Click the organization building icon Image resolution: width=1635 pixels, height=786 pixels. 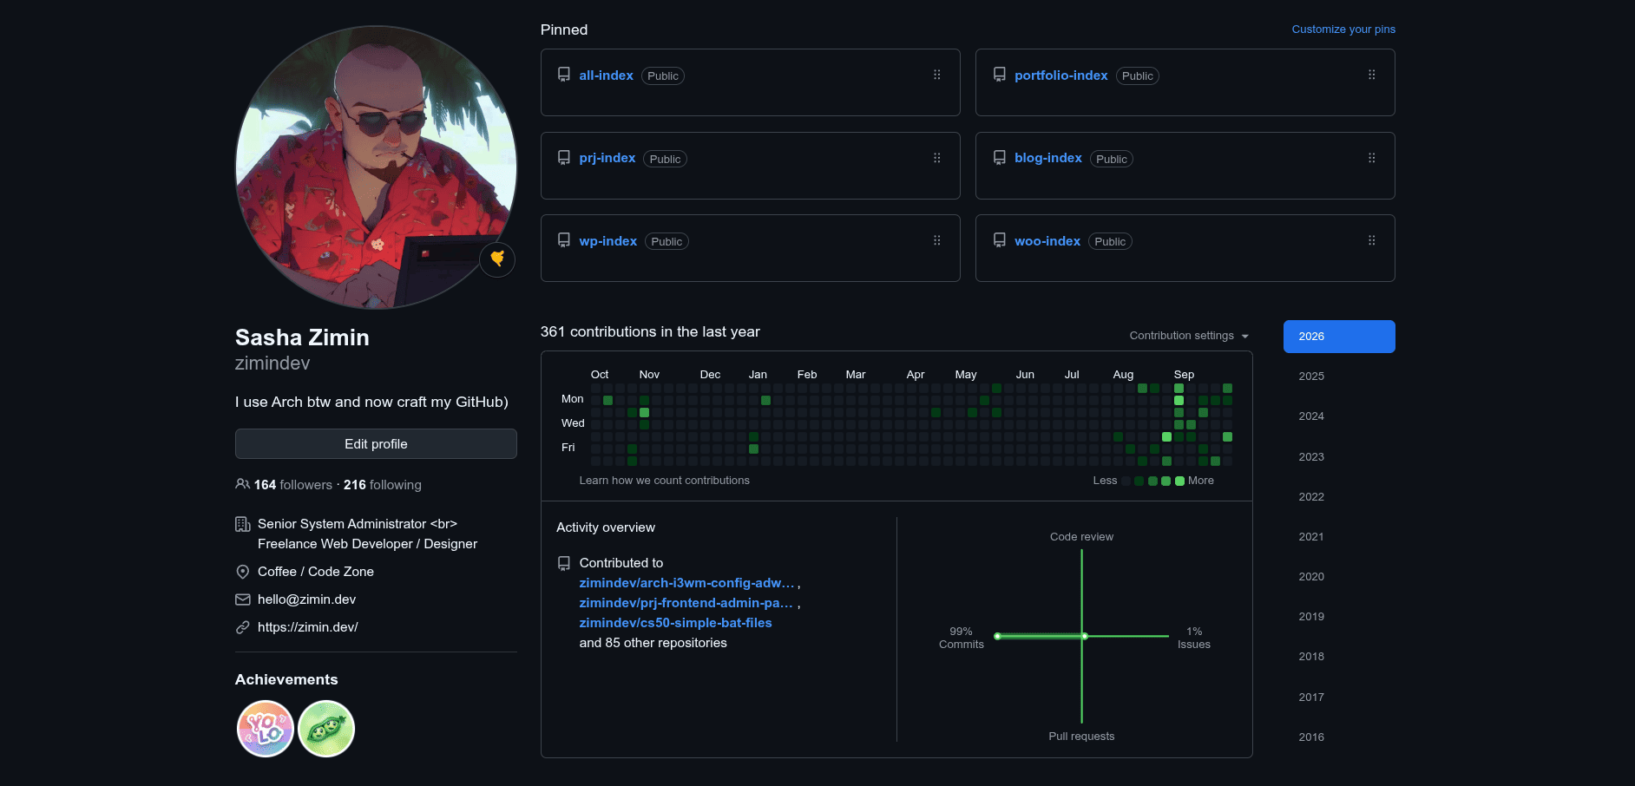(243, 524)
